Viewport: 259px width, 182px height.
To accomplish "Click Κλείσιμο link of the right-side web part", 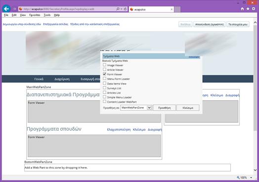I will [216, 95].
